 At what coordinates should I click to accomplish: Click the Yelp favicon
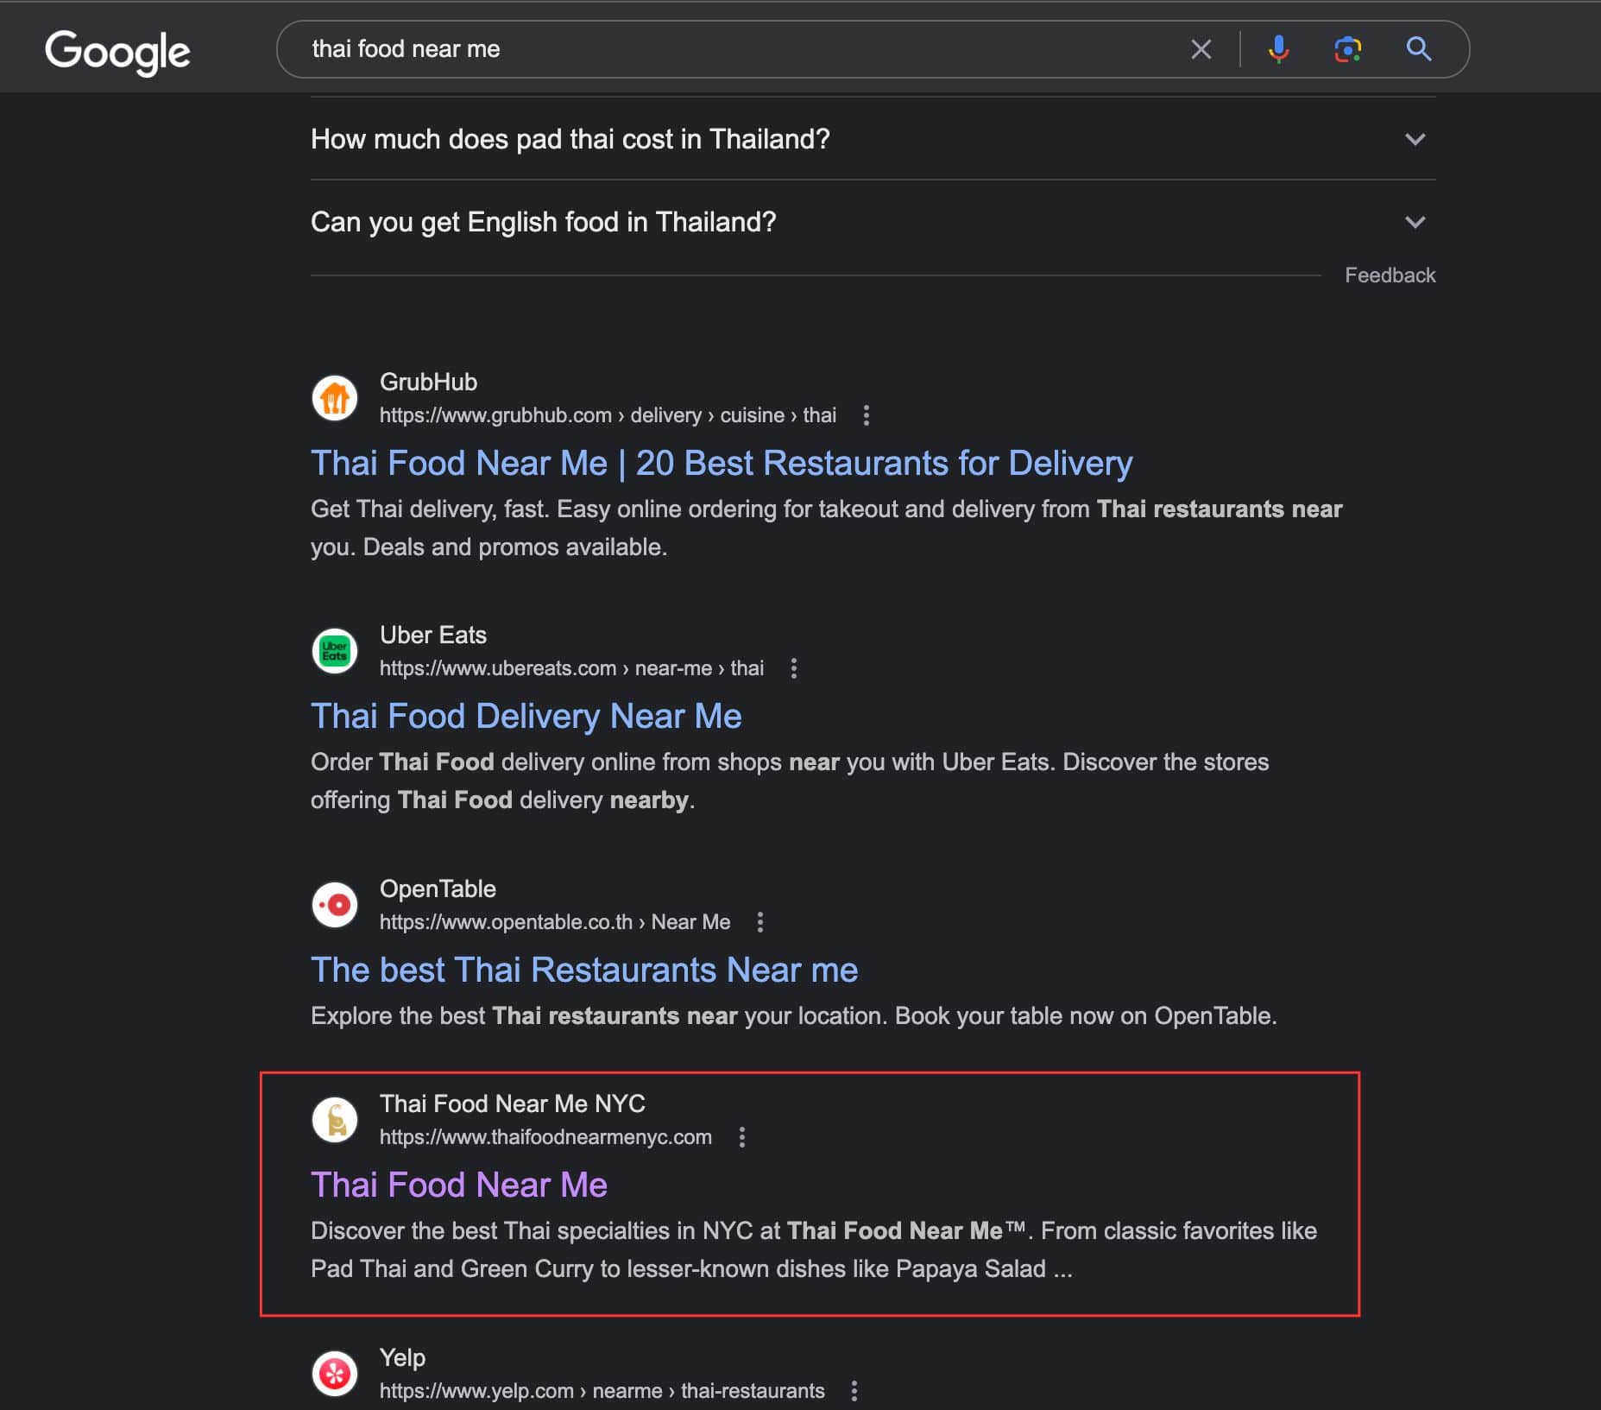[335, 1374]
